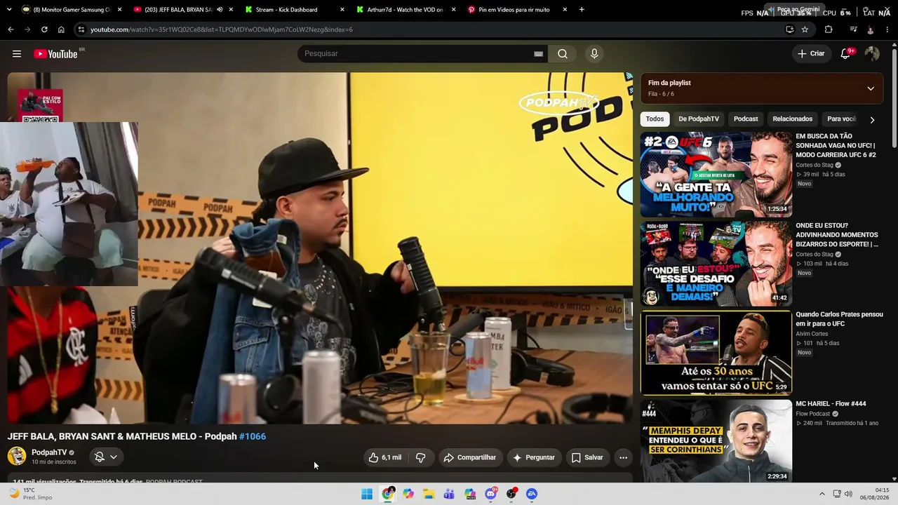Click the Perguntar button
Image resolution: width=898 pixels, height=505 pixels.
tap(534, 457)
